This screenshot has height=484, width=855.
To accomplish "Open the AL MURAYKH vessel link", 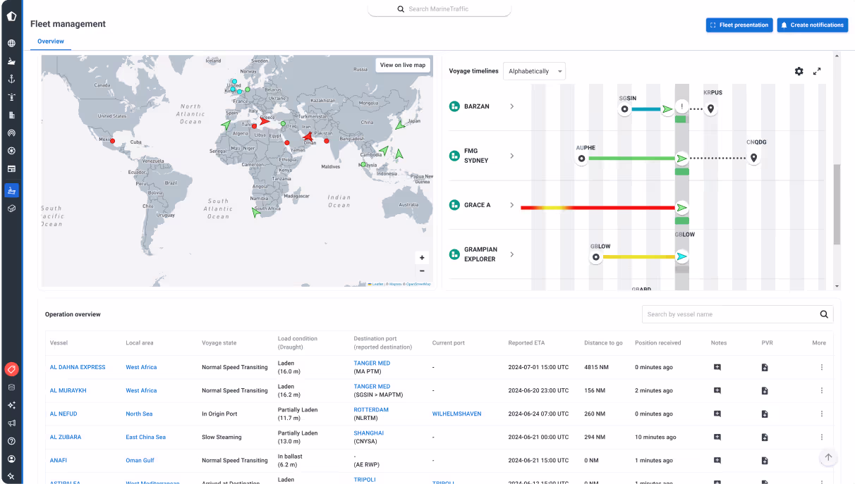I will click(68, 390).
